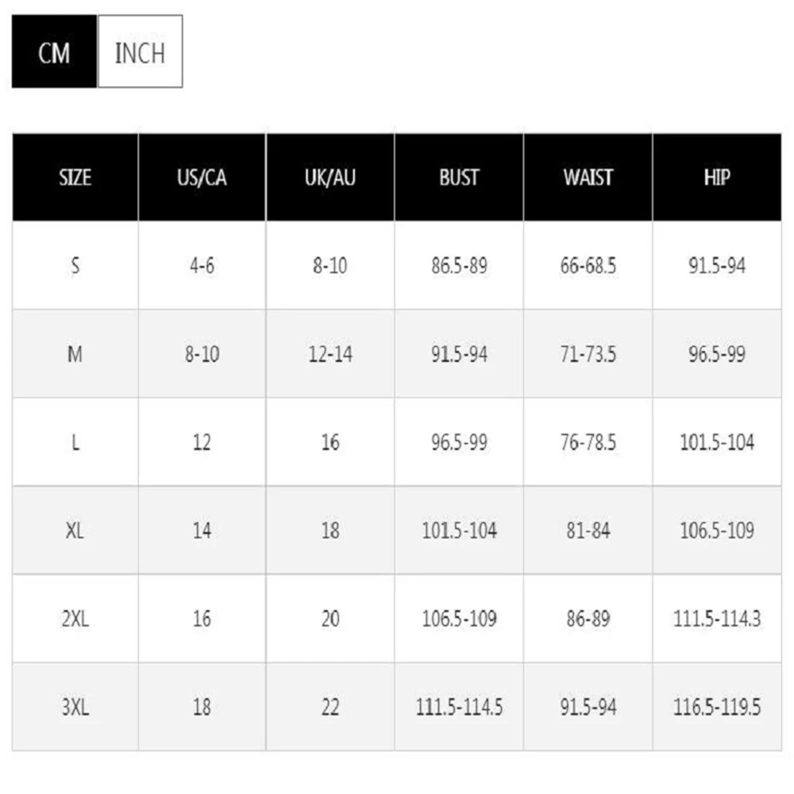Switch to the INCH unit tab
Screen dimensions: 794x794
[x=141, y=51]
